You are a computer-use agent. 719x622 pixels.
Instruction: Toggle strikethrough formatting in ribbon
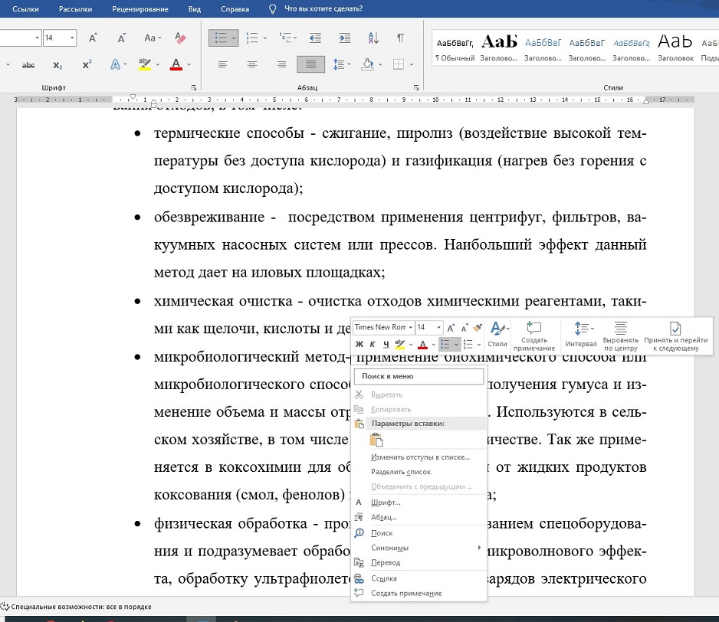click(x=28, y=65)
